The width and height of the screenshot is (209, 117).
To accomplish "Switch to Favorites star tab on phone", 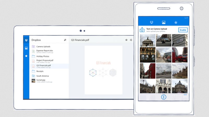I will 176,22.
